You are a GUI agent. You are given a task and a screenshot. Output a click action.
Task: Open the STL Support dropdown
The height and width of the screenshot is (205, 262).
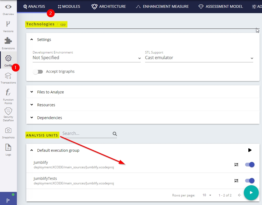pos(199,58)
